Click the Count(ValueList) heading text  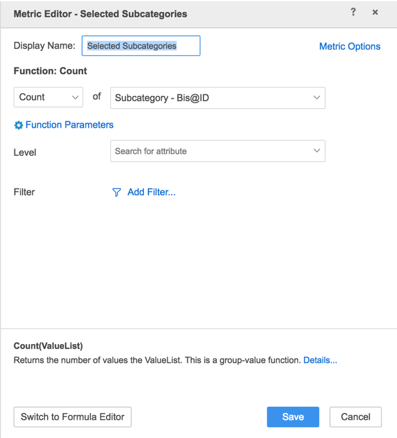click(x=48, y=346)
